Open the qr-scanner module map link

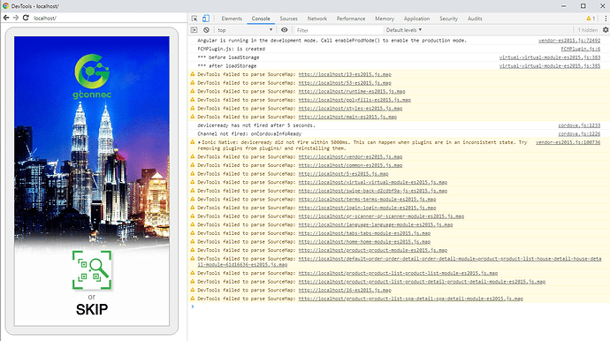pos(381,216)
